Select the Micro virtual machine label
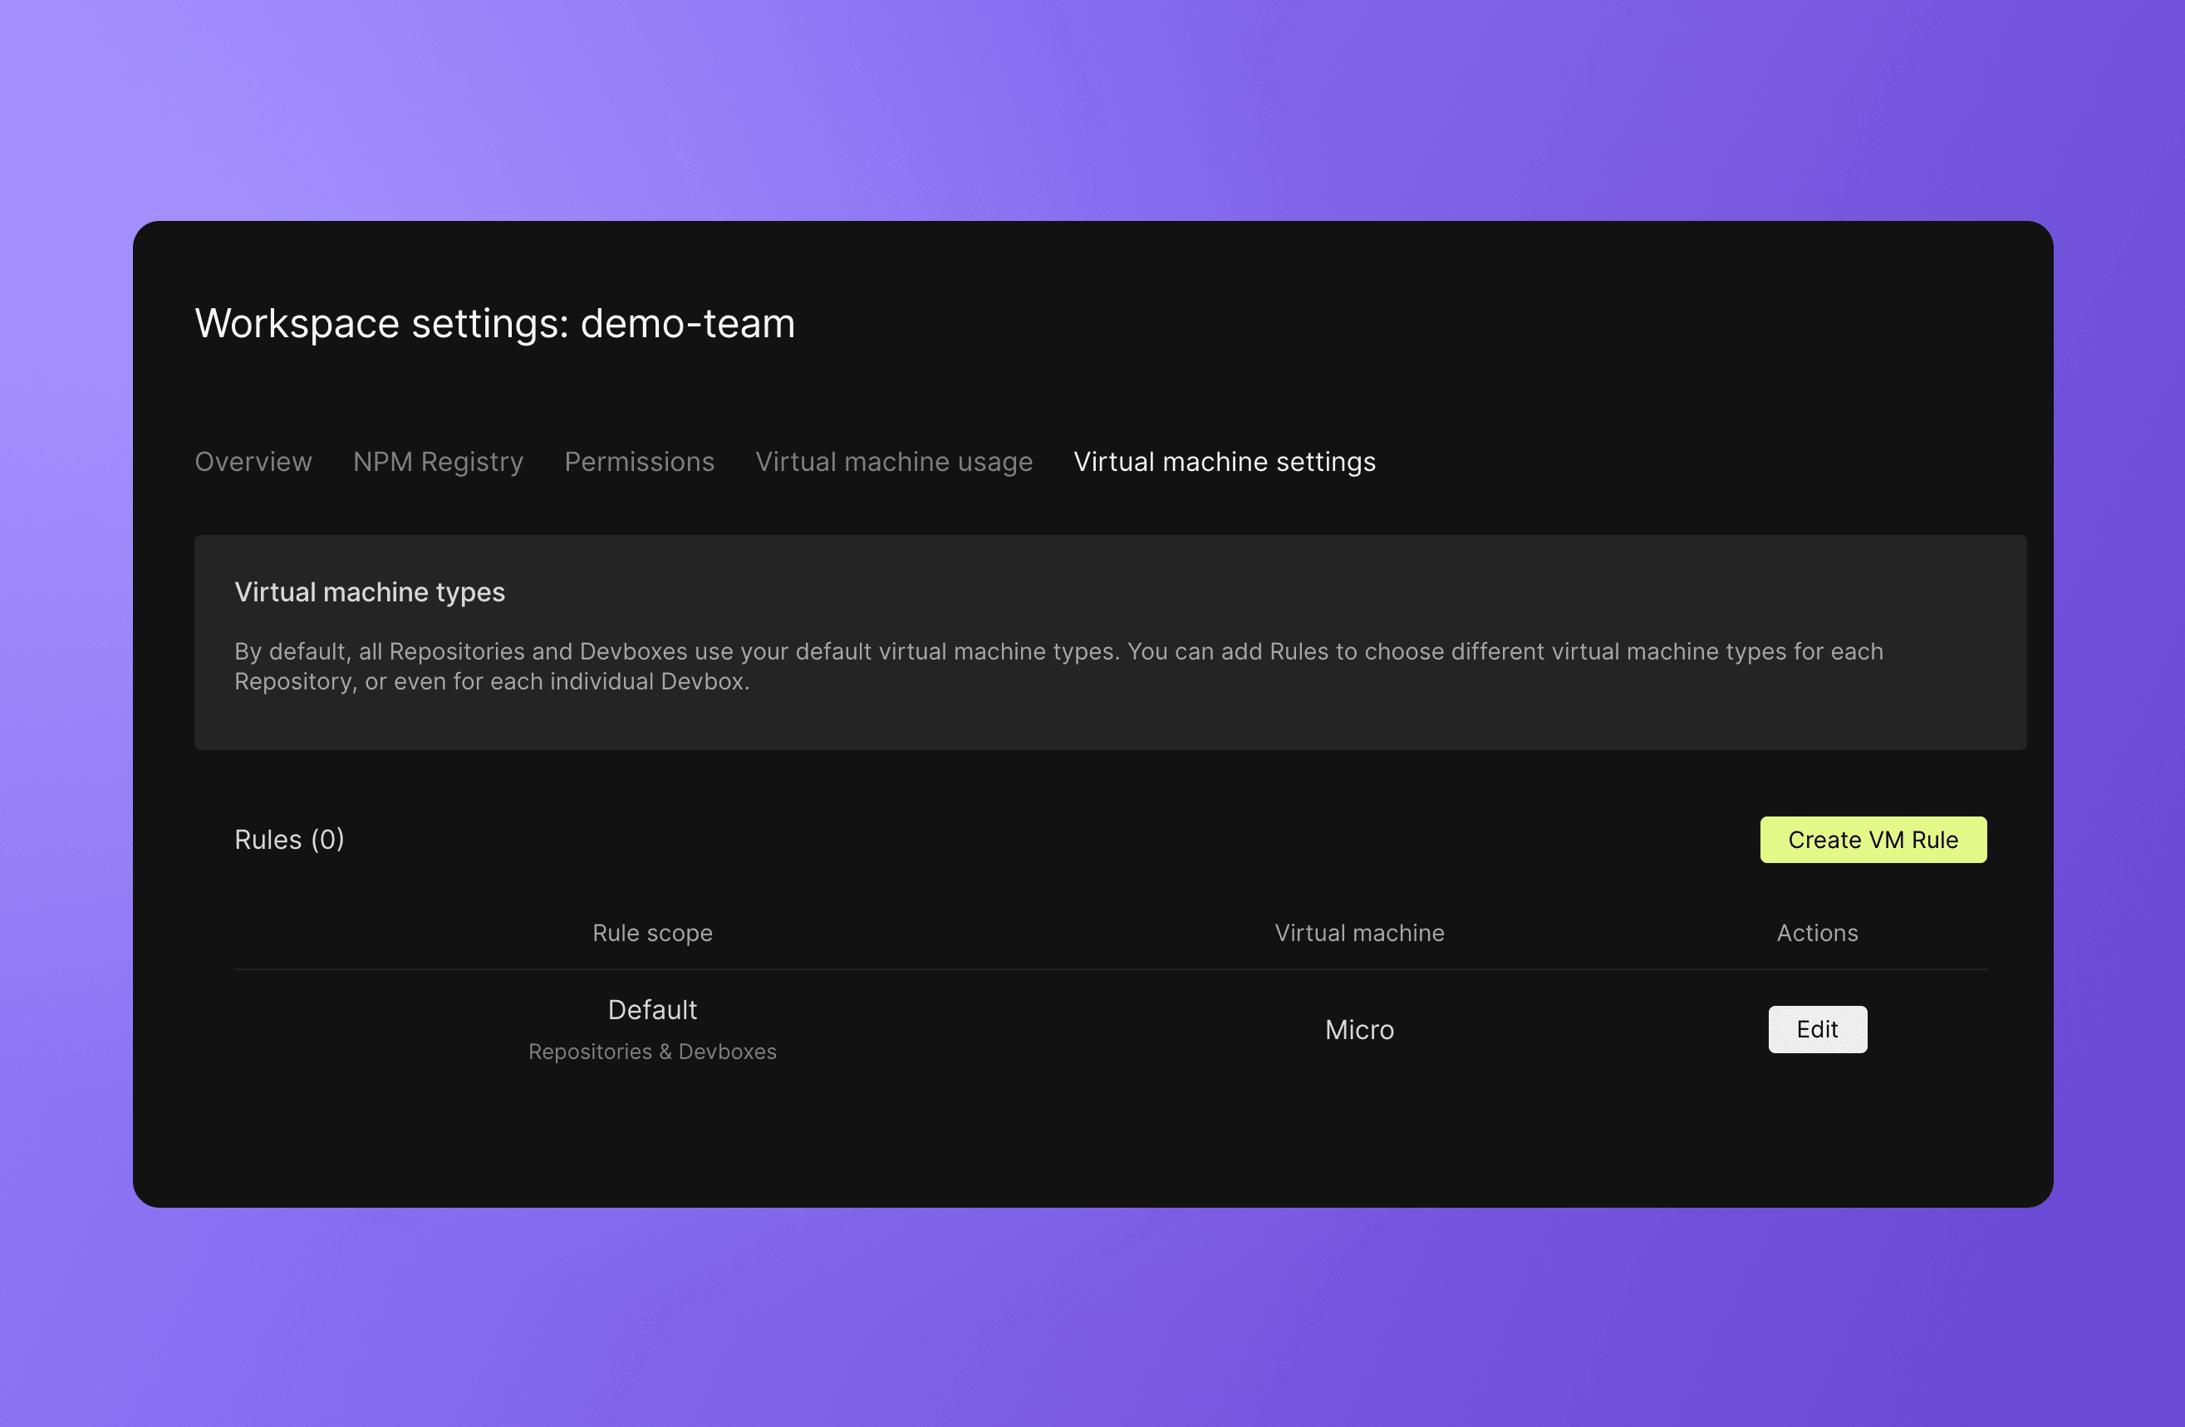Image resolution: width=2185 pixels, height=1427 pixels. click(x=1358, y=1029)
